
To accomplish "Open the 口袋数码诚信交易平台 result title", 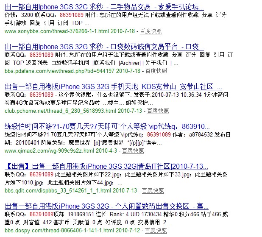I will [x=104, y=47].
